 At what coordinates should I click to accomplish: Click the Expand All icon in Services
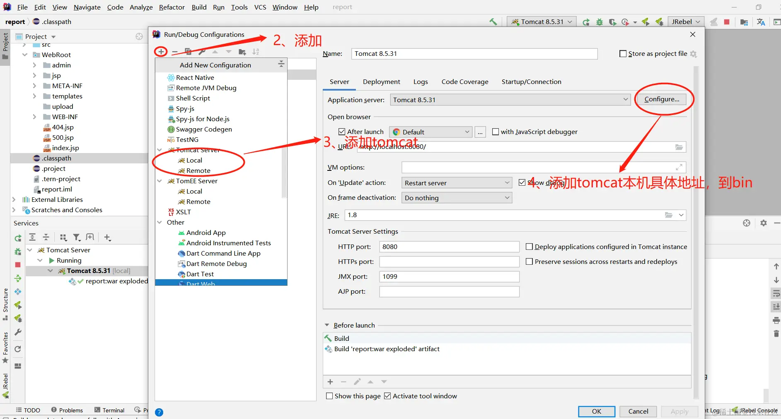point(32,237)
